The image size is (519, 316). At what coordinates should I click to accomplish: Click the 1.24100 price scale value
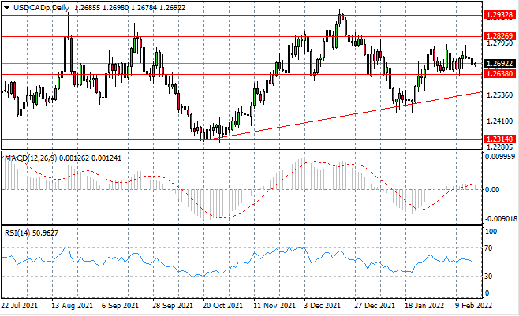point(499,121)
